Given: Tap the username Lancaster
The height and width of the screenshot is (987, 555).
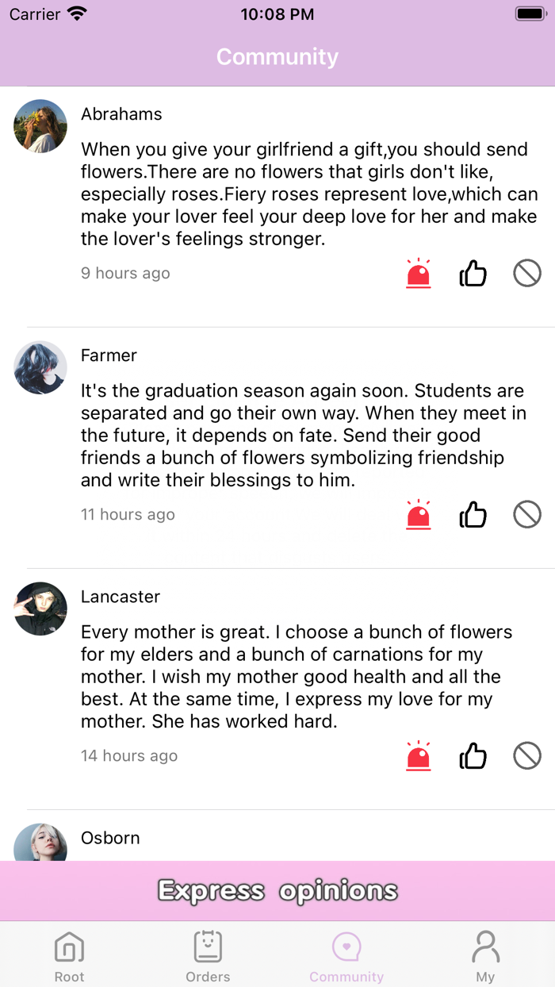Looking at the screenshot, I should [x=121, y=597].
